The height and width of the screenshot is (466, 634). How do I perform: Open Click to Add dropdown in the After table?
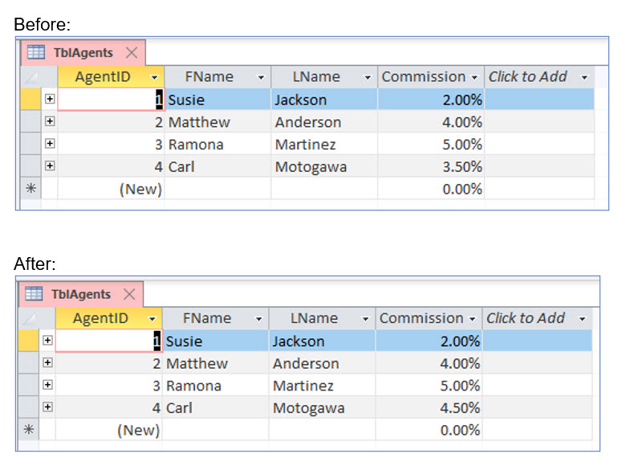coord(582,319)
